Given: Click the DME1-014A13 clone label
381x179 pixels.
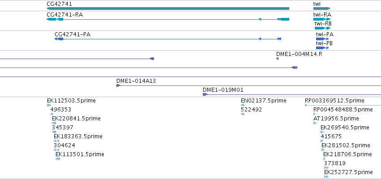Looking at the screenshot, I should pyautogui.click(x=136, y=81).
